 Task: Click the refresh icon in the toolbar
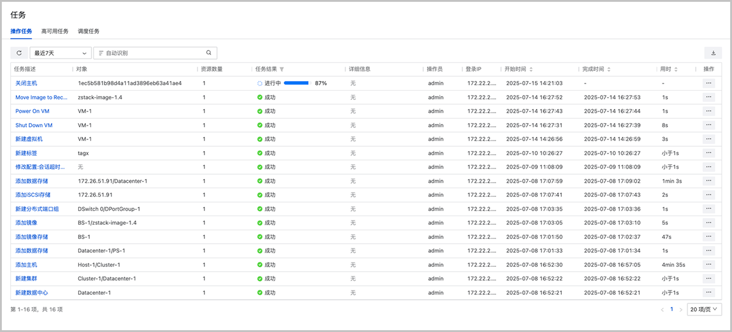tap(19, 53)
